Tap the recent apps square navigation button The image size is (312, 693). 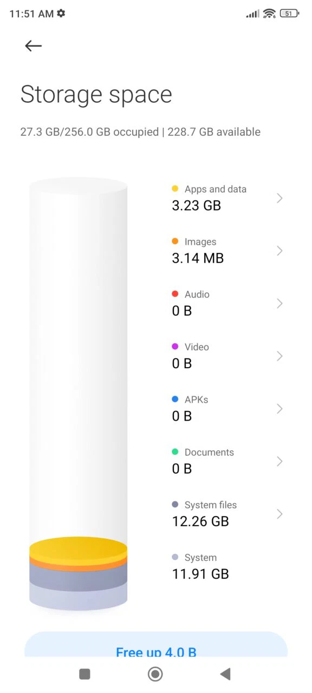pos(84,674)
